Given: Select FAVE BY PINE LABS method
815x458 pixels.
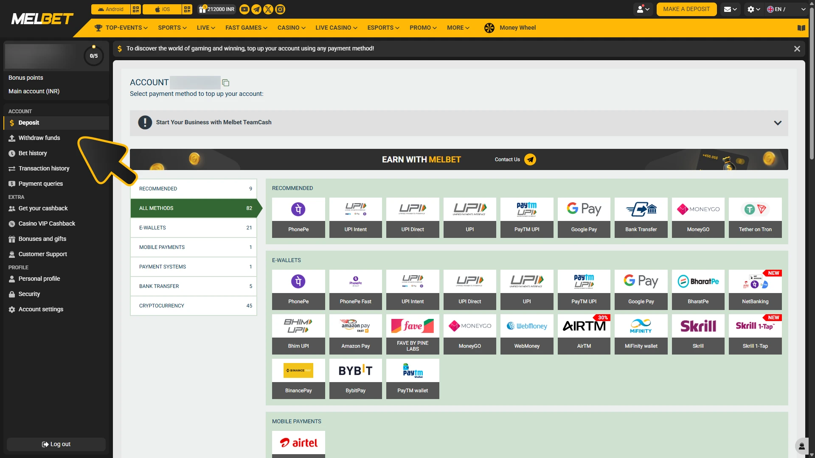Looking at the screenshot, I should 413,334.
